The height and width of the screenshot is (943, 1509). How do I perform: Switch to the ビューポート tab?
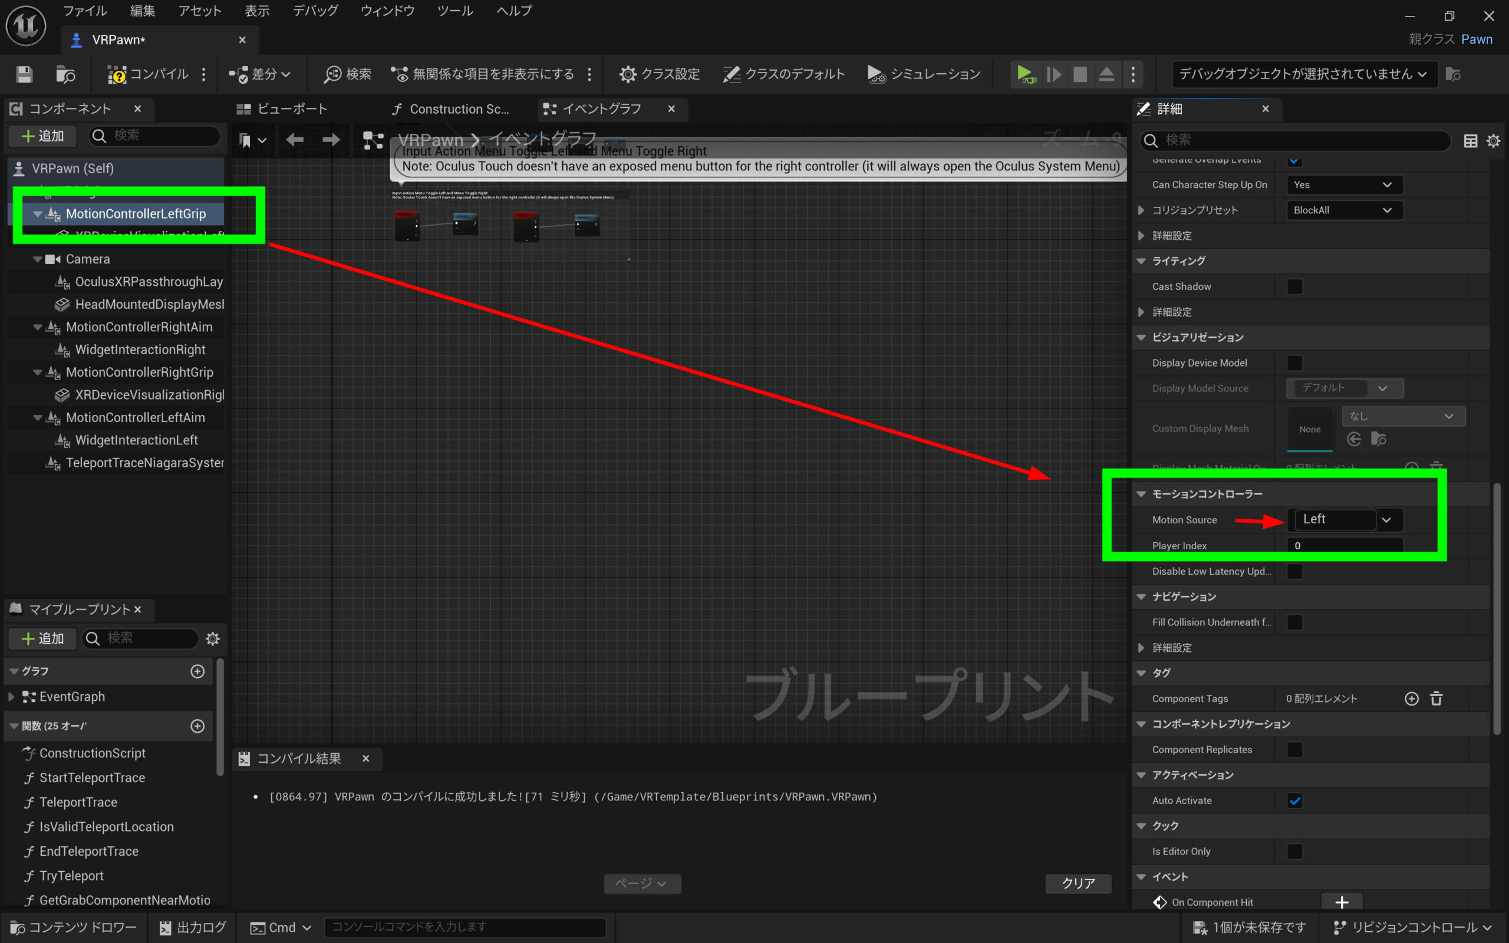coord(282,108)
